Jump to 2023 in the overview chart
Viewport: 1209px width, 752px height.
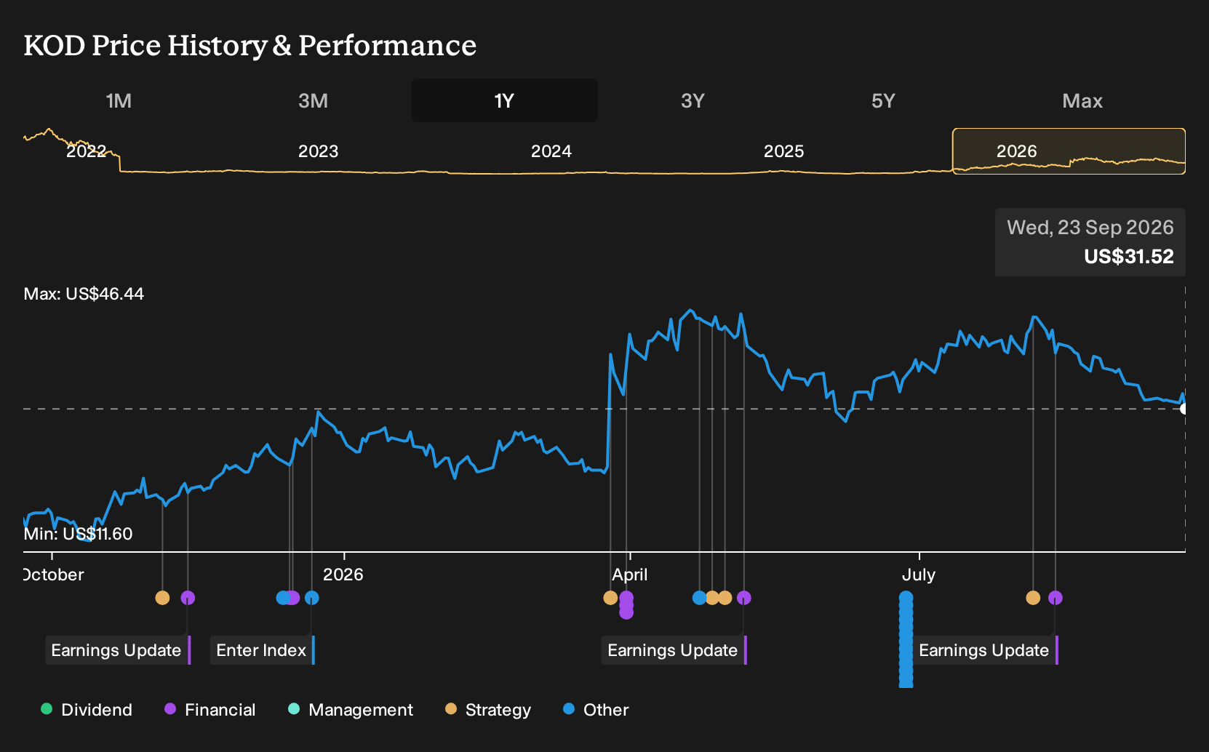(319, 151)
